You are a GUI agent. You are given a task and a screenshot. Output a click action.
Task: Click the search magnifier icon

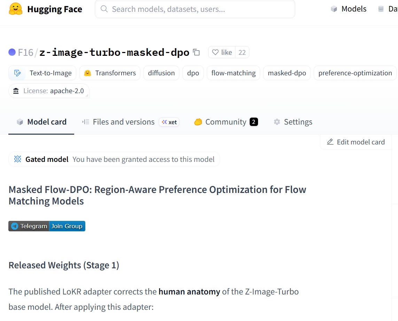[x=104, y=9]
